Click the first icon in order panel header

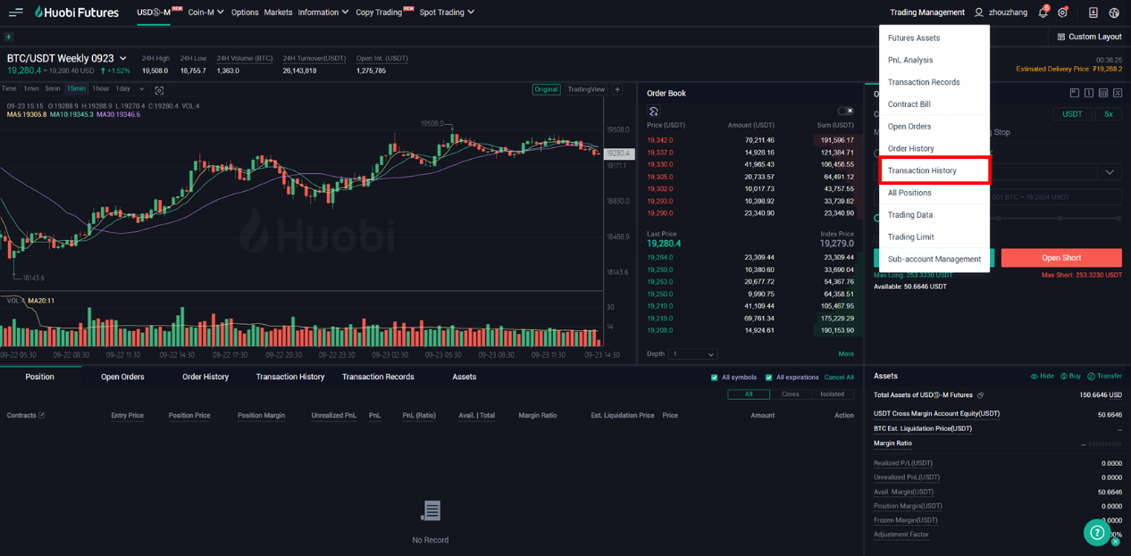1075,93
